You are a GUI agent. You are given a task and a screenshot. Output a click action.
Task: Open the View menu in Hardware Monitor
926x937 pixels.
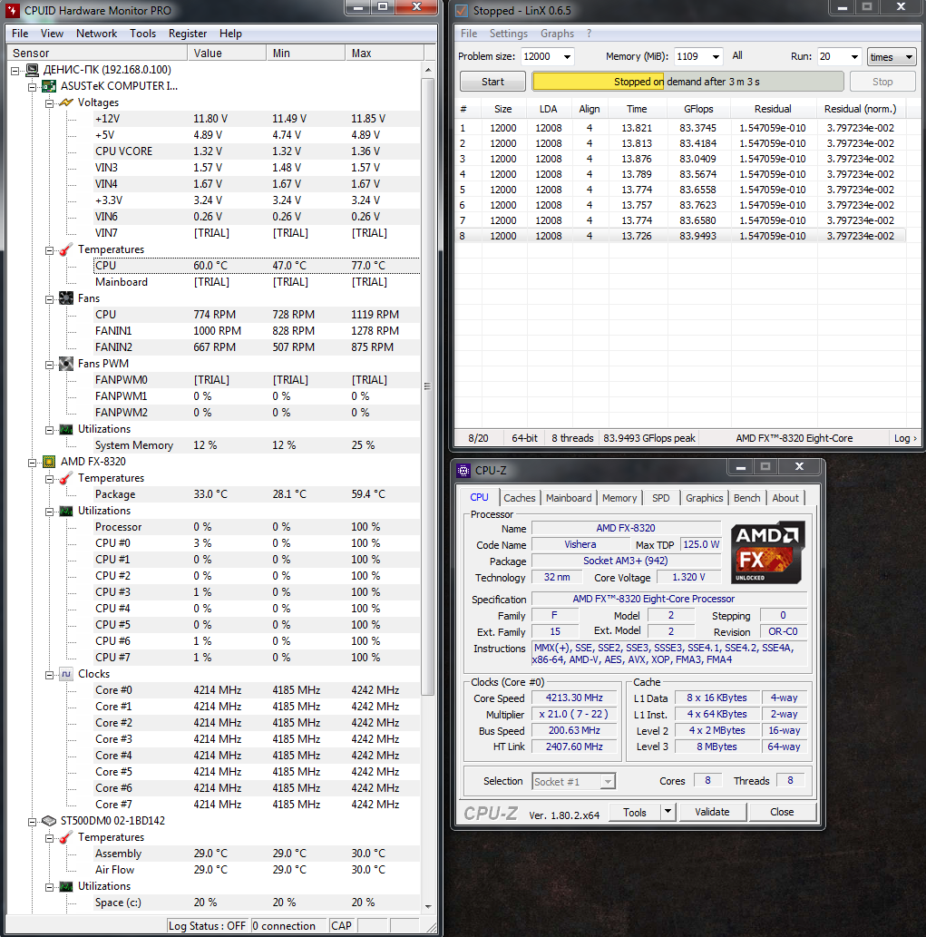52,34
